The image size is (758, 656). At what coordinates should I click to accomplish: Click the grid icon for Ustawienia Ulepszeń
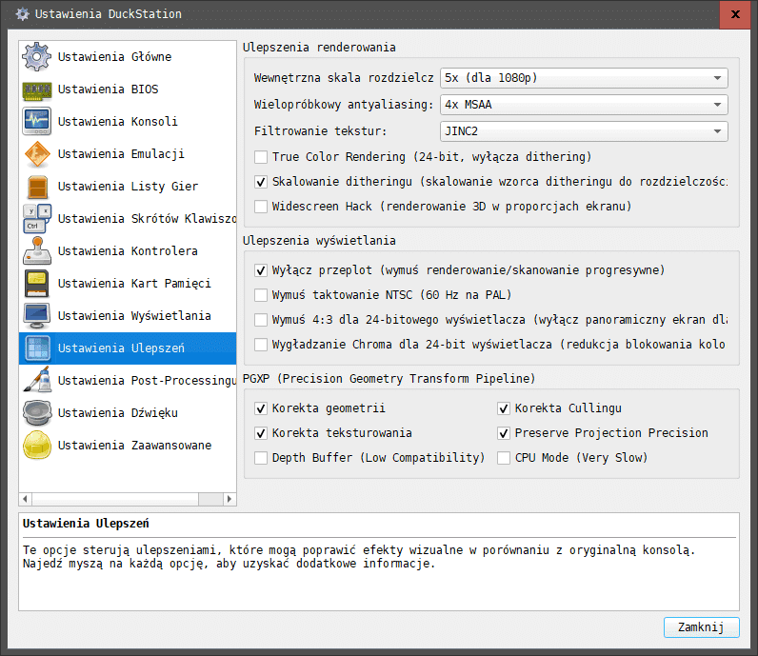click(x=37, y=348)
